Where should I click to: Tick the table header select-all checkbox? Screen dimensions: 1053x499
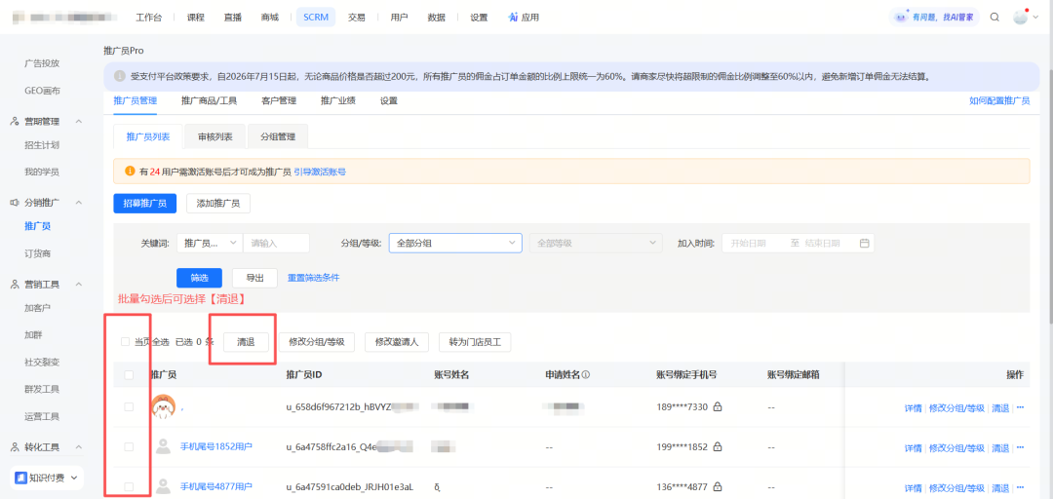pyautogui.click(x=129, y=375)
